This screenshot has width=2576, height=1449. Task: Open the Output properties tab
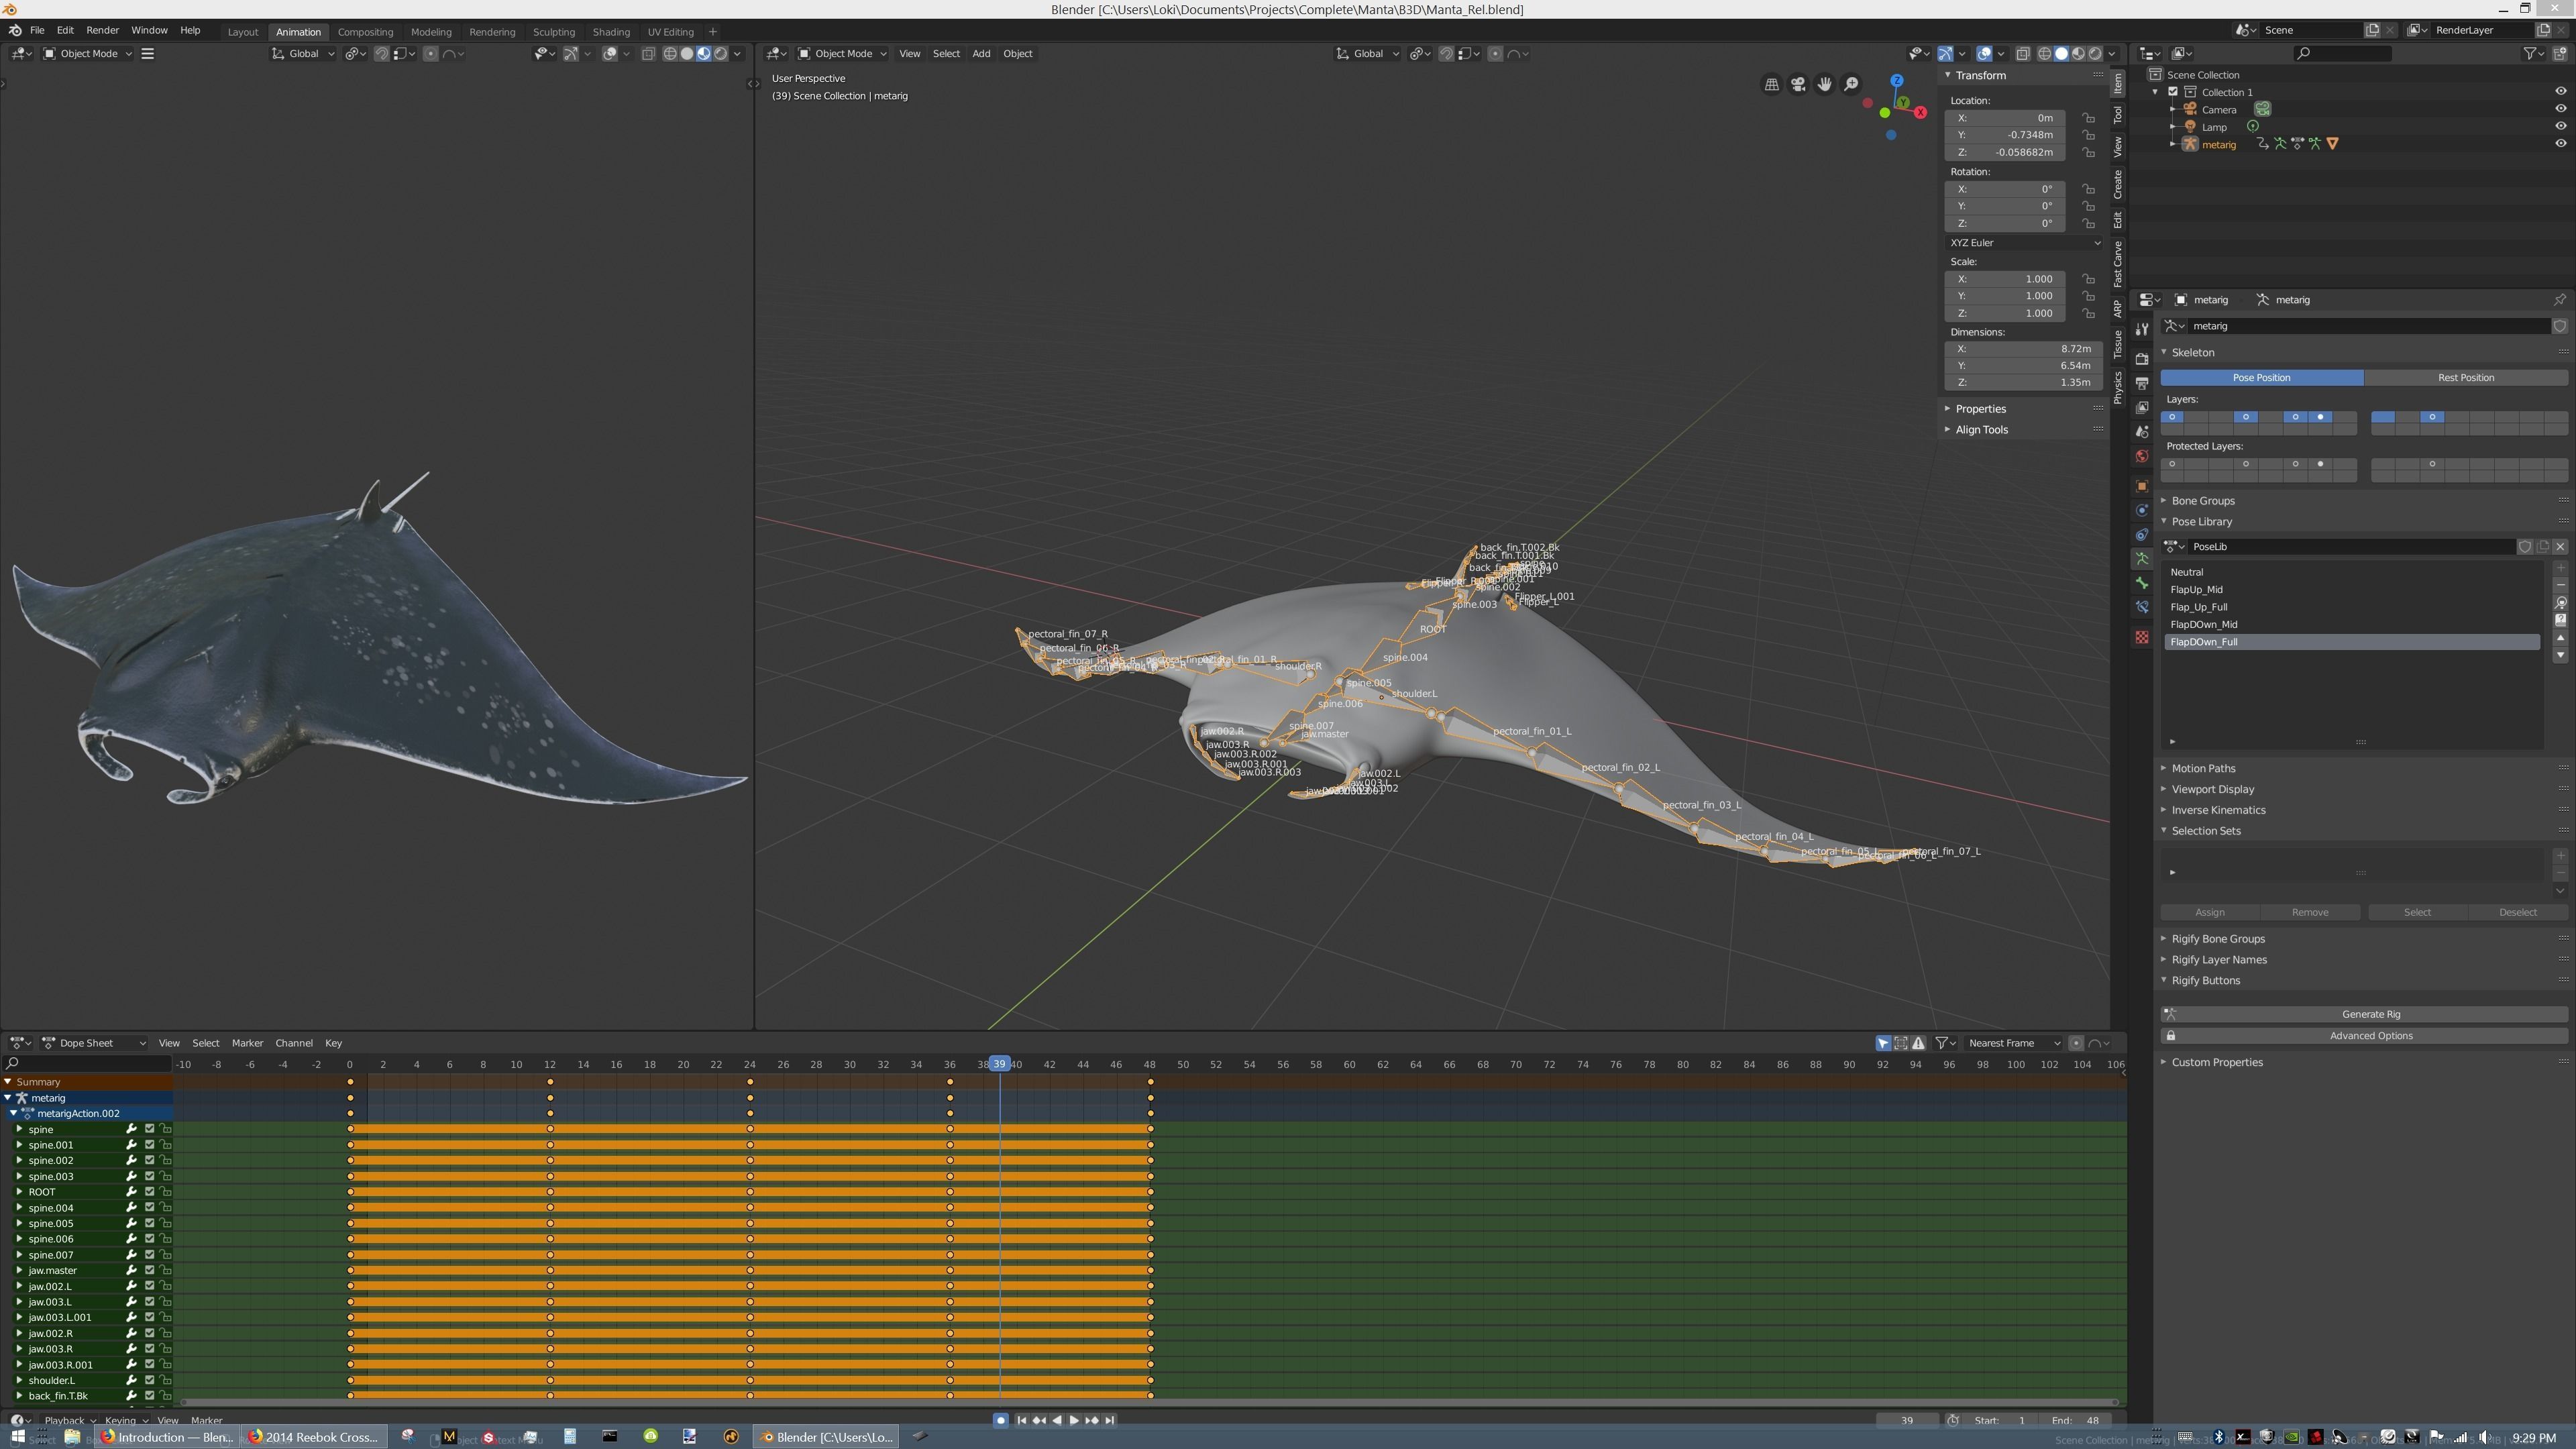pos(2142,383)
